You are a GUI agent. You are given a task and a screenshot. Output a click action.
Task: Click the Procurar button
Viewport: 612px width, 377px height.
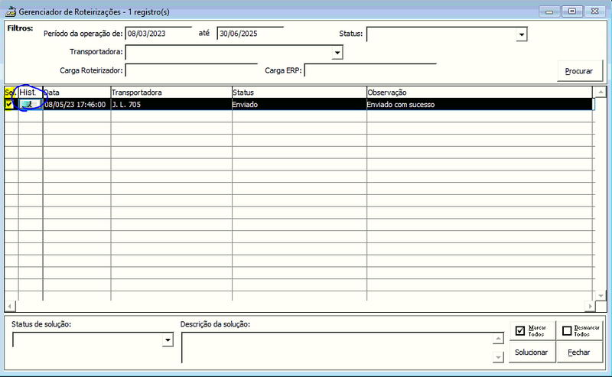pyautogui.click(x=580, y=71)
